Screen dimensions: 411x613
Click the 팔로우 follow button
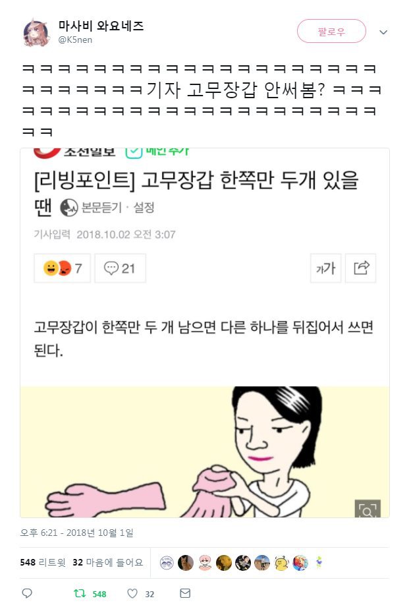coord(331,31)
